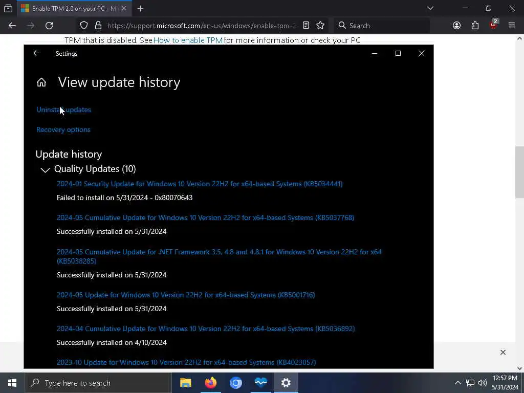Image resolution: width=524 pixels, height=393 pixels.
Task: Click the taskbar search box
Action: (x=98, y=383)
